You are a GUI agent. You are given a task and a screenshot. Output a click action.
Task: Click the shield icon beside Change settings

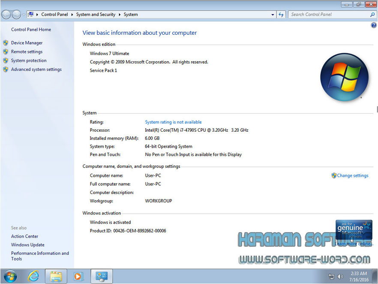[334, 175]
